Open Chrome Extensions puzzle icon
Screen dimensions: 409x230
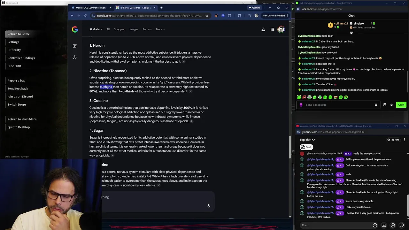coord(229,16)
